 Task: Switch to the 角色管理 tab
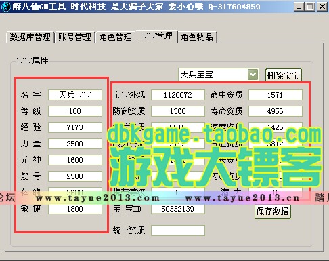click(x=115, y=37)
